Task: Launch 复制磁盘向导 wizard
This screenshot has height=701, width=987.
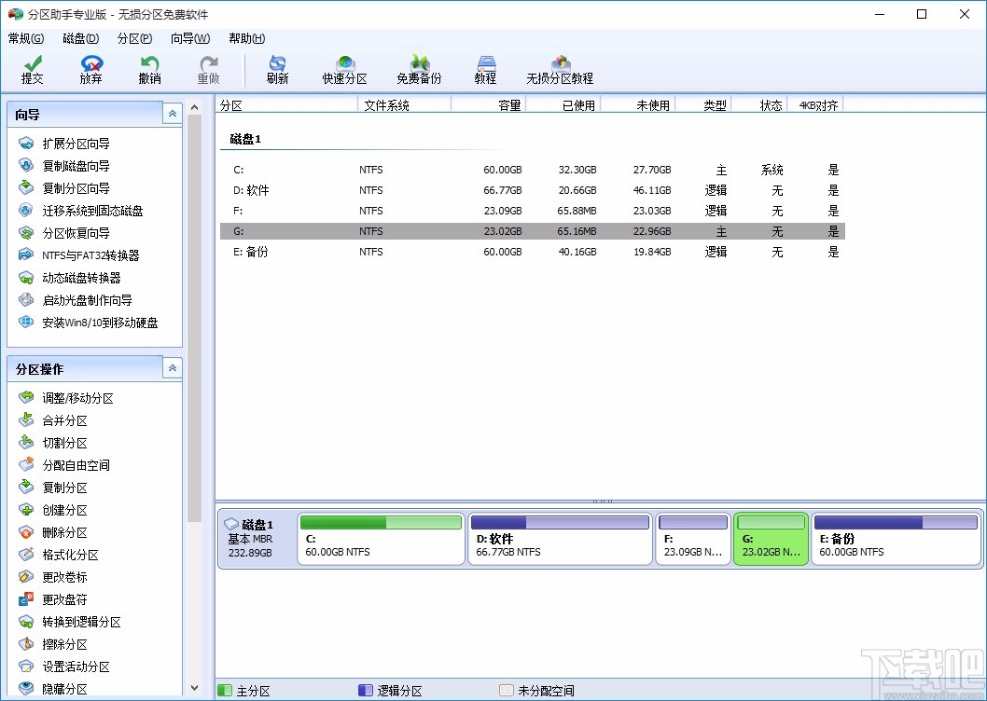Action: tap(76, 166)
